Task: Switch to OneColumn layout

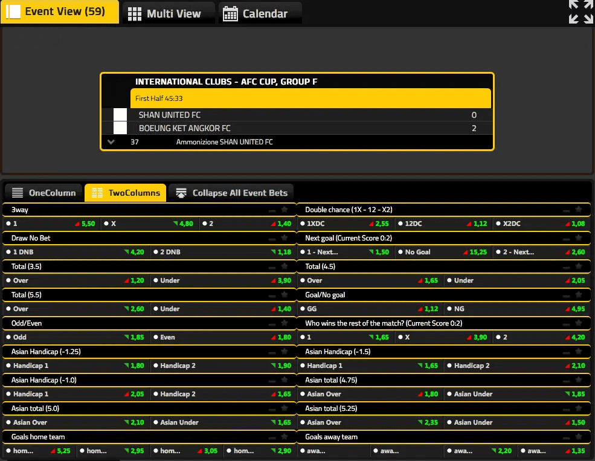Action: point(44,193)
